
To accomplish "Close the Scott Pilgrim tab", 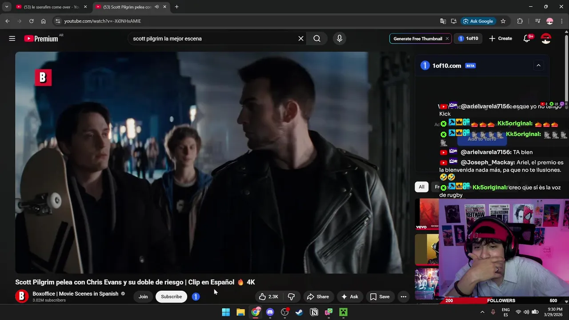I will (x=165, y=7).
